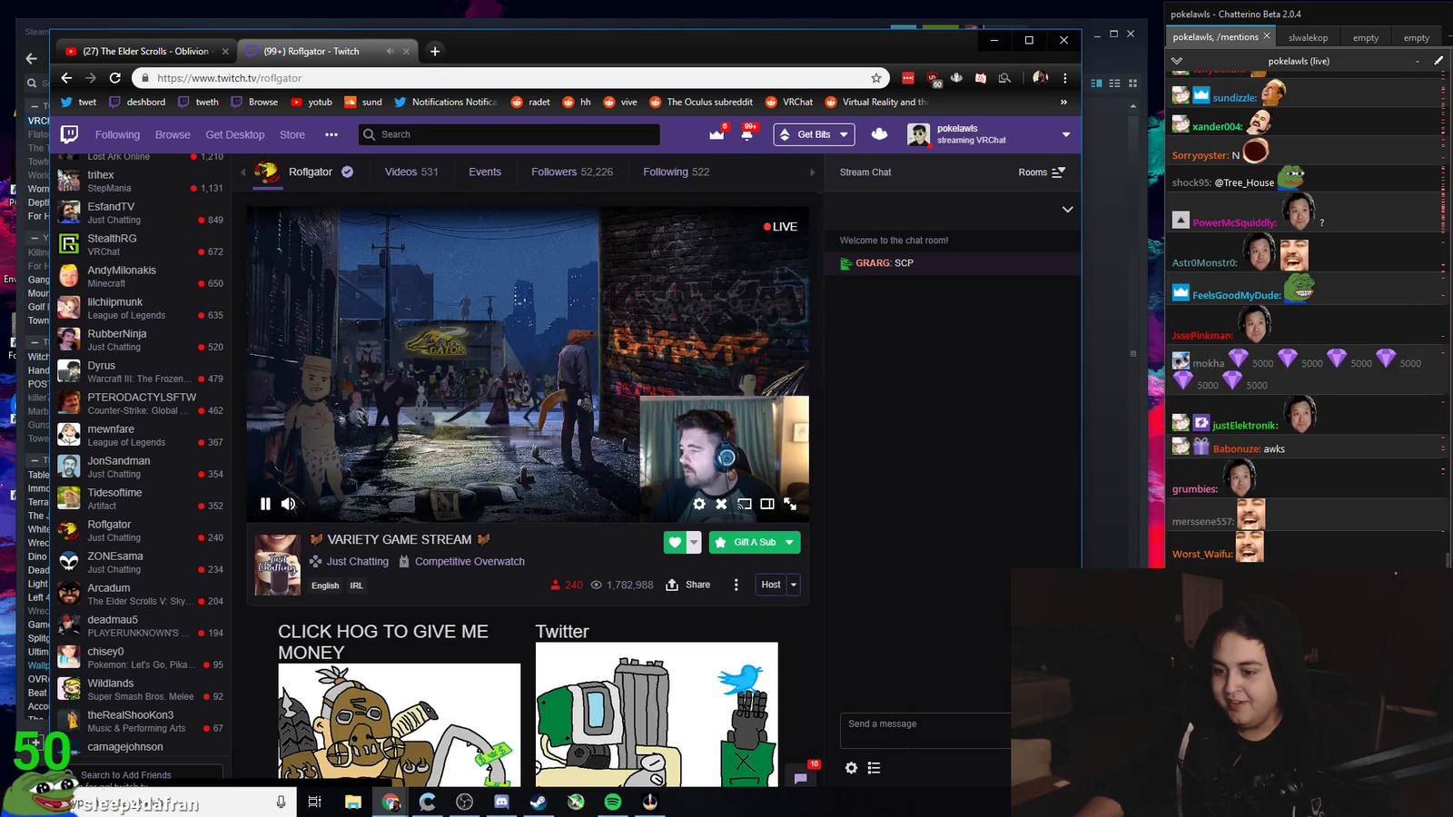The height and width of the screenshot is (817, 1453).
Task: Click the Chatterino edit pencil icon
Action: [x=1438, y=61]
